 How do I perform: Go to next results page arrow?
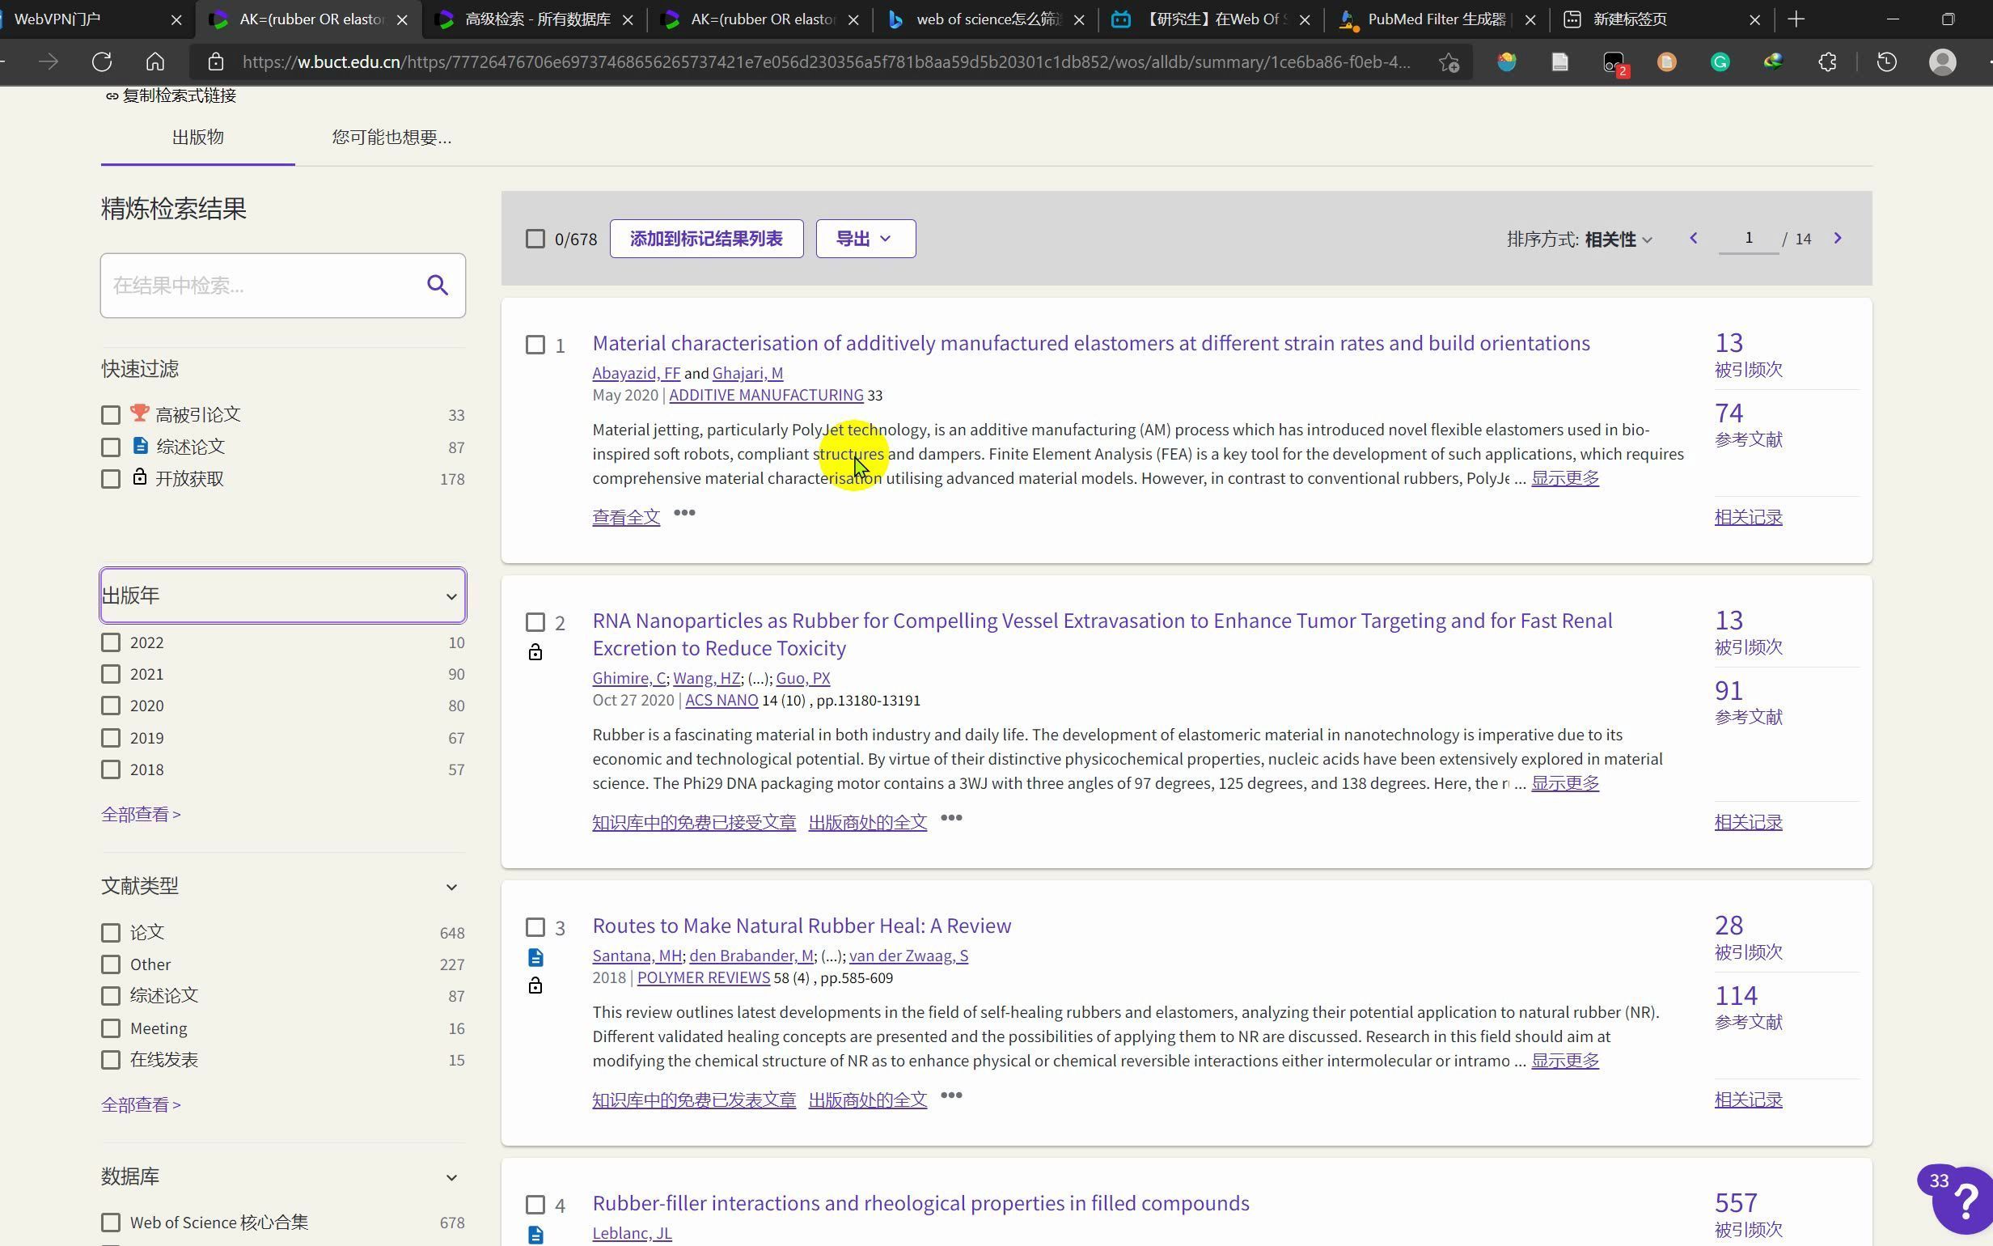click(1838, 238)
